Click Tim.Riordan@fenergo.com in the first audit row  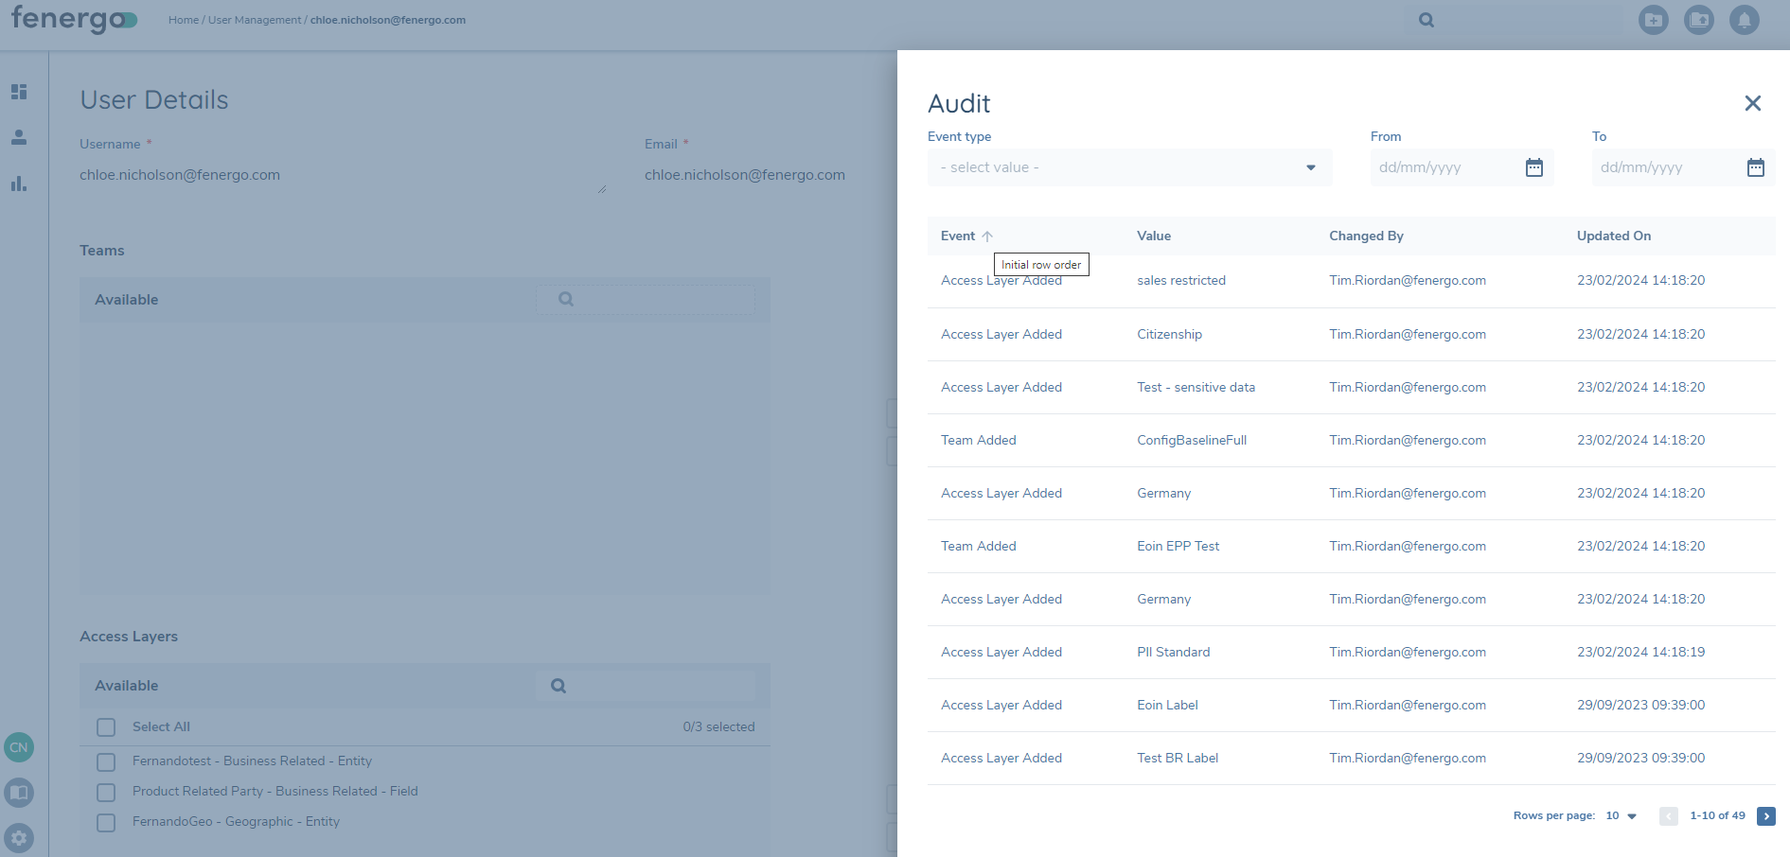1408,280
